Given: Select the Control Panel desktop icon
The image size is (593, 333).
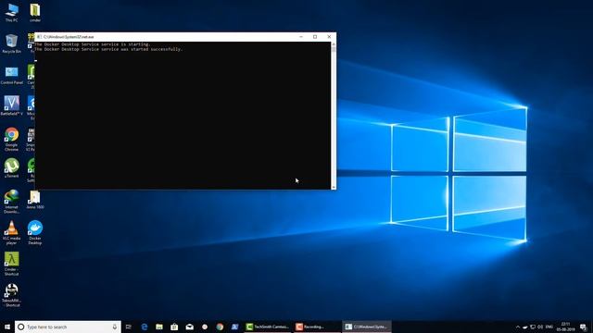Looking at the screenshot, I should point(11,75).
